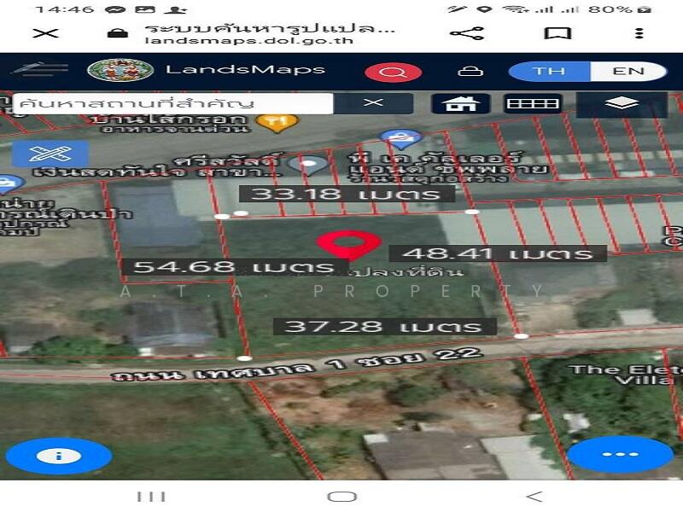The height and width of the screenshot is (512, 683).
Task: Tap the blue crossed-rulers measure button
Action: 50,154
